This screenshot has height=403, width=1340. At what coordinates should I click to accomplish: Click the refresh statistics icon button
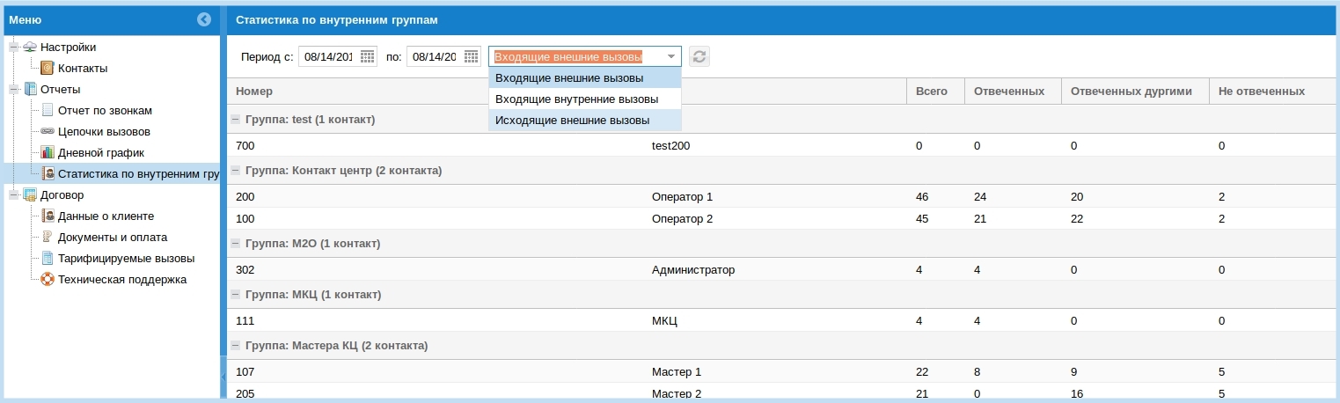699,56
